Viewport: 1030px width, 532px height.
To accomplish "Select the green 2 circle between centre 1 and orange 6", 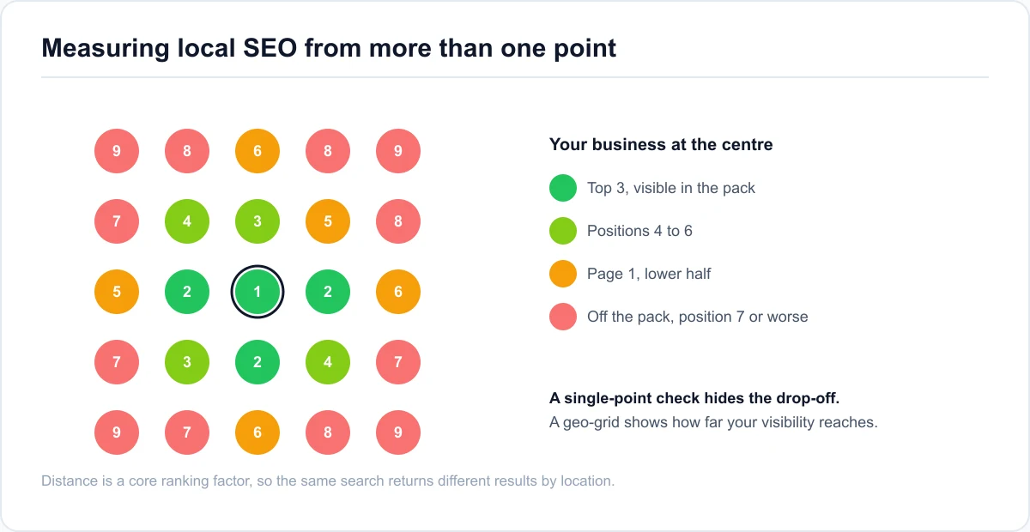I will [x=328, y=292].
